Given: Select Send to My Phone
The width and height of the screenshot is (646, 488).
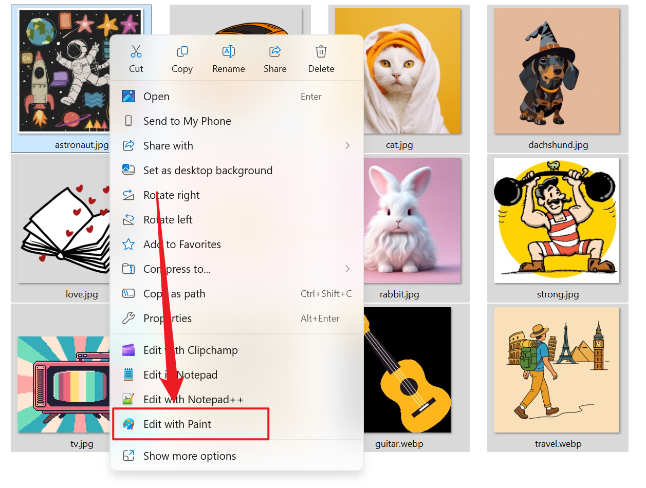Looking at the screenshot, I should [x=237, y=121].
